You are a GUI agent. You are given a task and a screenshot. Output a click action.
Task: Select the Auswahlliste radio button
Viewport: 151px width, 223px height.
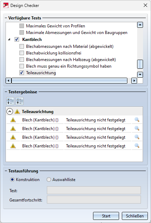tap(49, 180)
